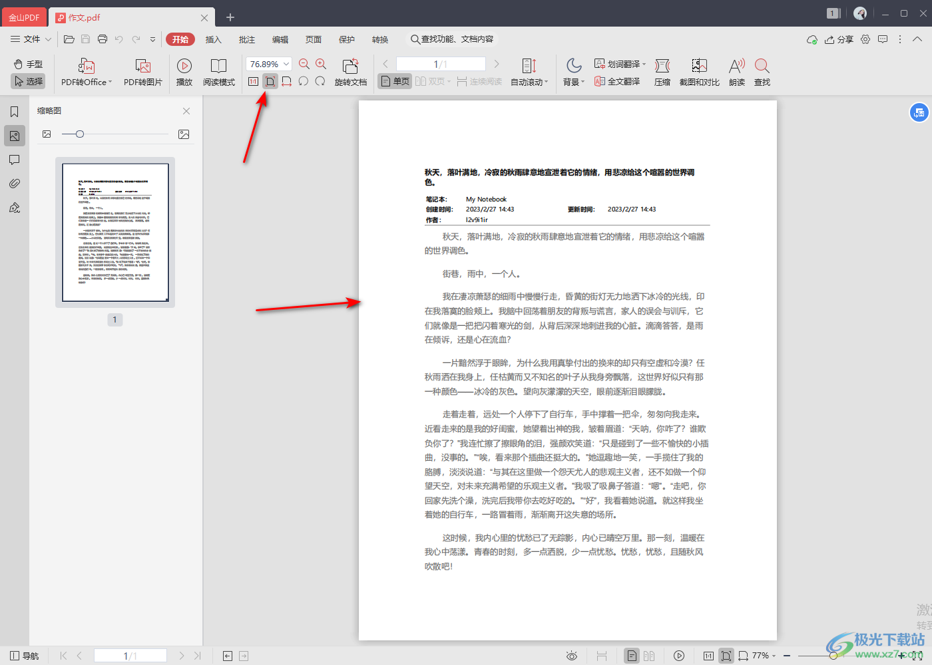Viewport: 932px width, 665px height.
Task: Click the ribbon page number field
Action: pos(441,64)
